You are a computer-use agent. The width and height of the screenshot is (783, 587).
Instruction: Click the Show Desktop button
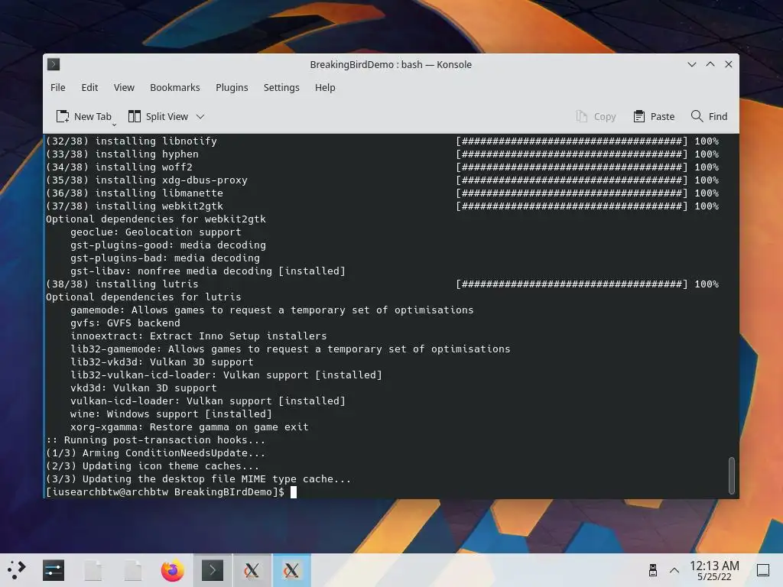tap(762, 570)
